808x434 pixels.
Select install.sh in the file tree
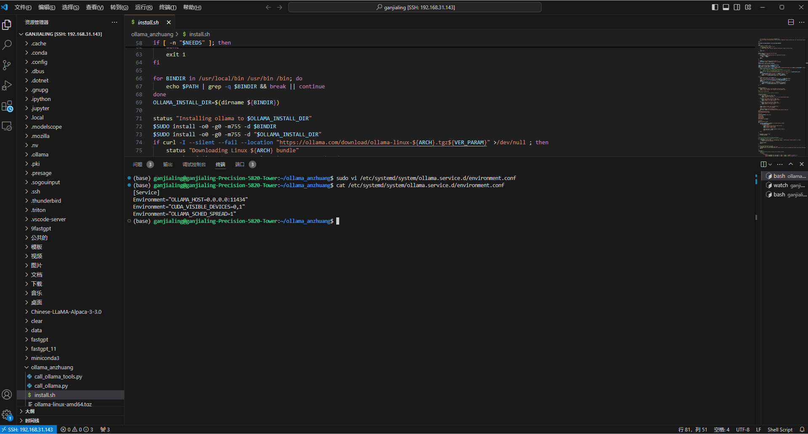pos(70,395)
